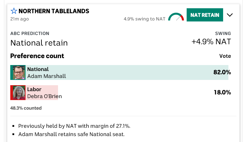
Task: Click the Preference count heading
Action: click(37, 56)
